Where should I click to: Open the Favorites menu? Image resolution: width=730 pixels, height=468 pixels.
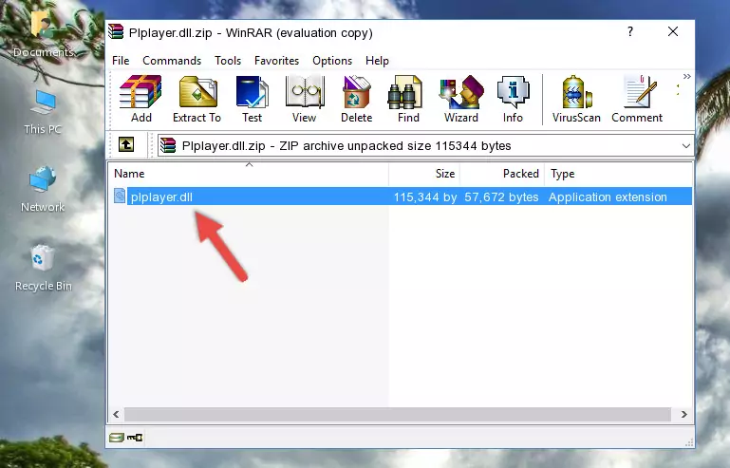[x=276, y=61]
